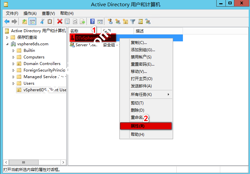Select the Active Directory 用户和计算机 root node
The width and height of the screenshot is (250, 174).
pos(35,31)
